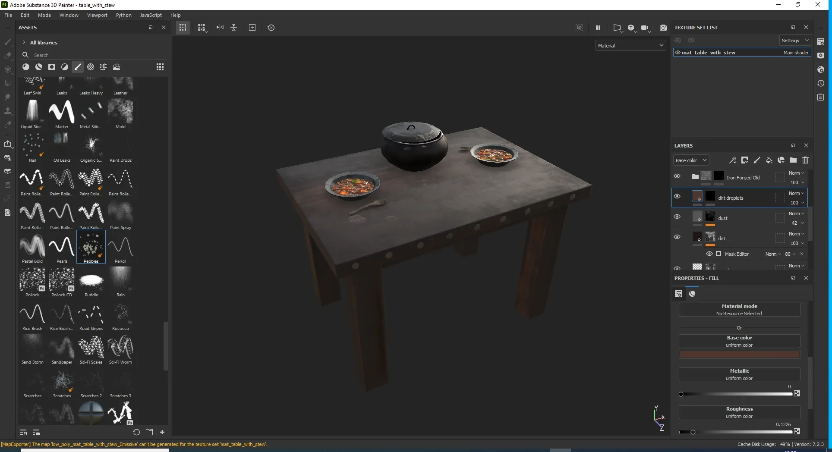Filter assets by Smart materials icon

39,67
